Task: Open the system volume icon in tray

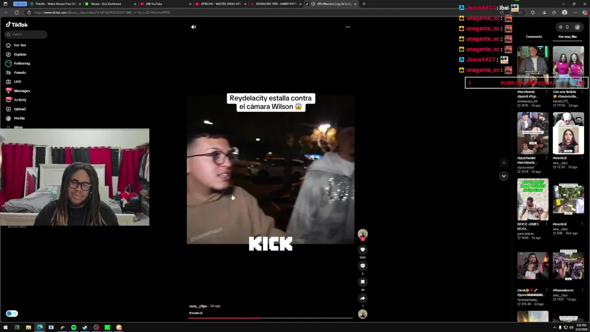Action: pyautogui.click(x=571, y=327)
